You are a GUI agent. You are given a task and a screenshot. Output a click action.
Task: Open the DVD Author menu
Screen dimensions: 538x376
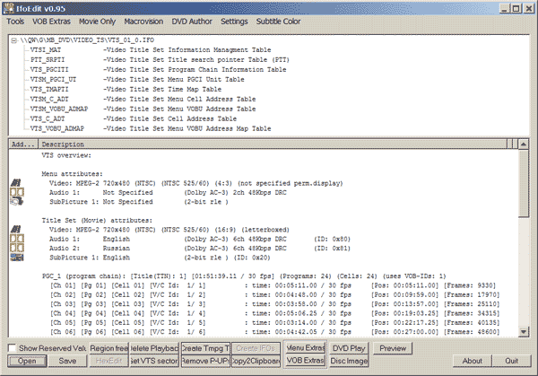(x=192, y=22)
